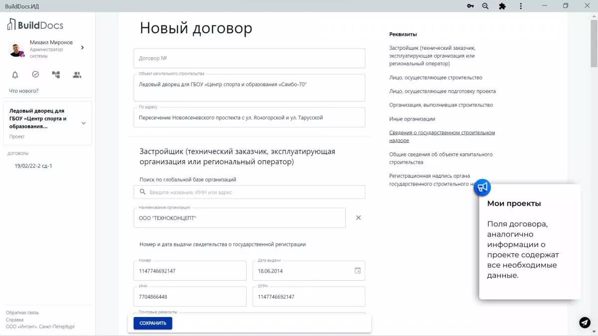The width and height of the screenshot is (598, 336).
Task: Click the organization search field
Action: click(249, 192)
